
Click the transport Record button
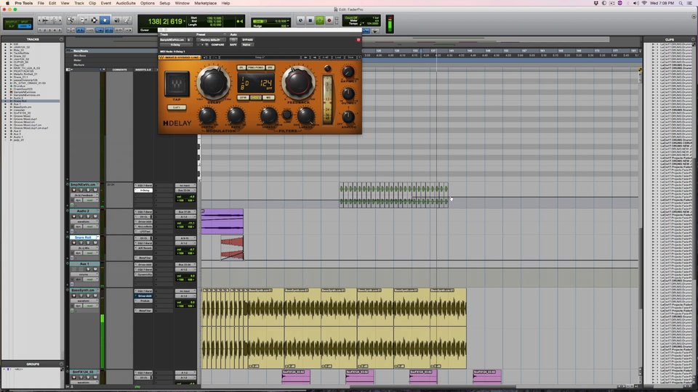tap(329, 20)
